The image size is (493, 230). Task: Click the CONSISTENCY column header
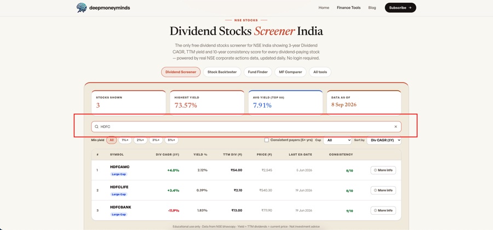coord(341,155)
